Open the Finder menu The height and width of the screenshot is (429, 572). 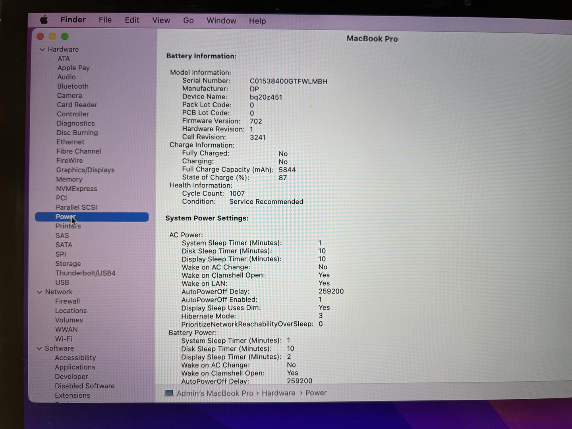point(73,20)
